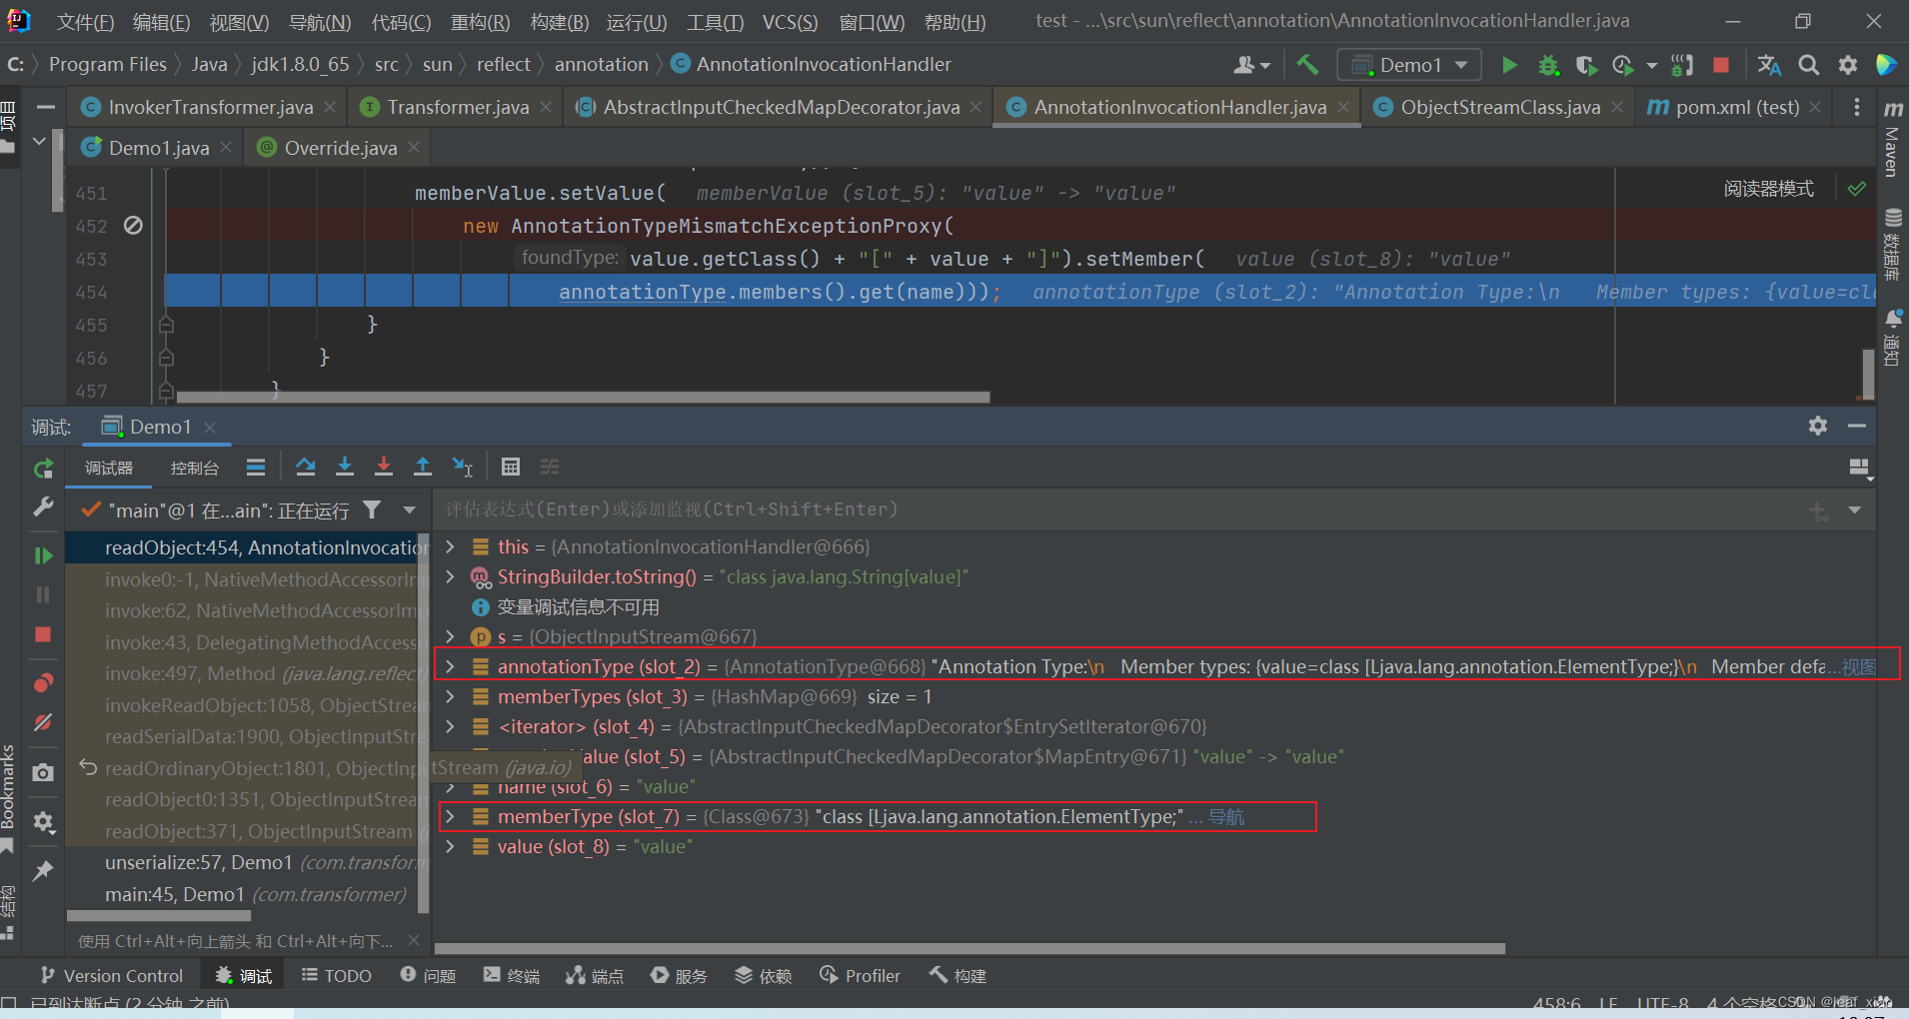Rerun Demo1 debug session icon
The width and height of the screenshot is (1909, 1019).
pos(43,469)
